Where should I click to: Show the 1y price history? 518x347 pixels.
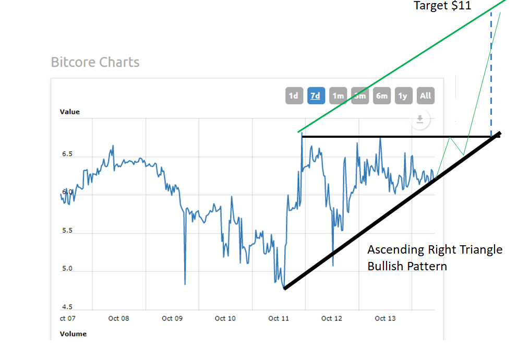[404, 95]
